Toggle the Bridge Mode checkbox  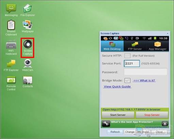pos(127,80)
